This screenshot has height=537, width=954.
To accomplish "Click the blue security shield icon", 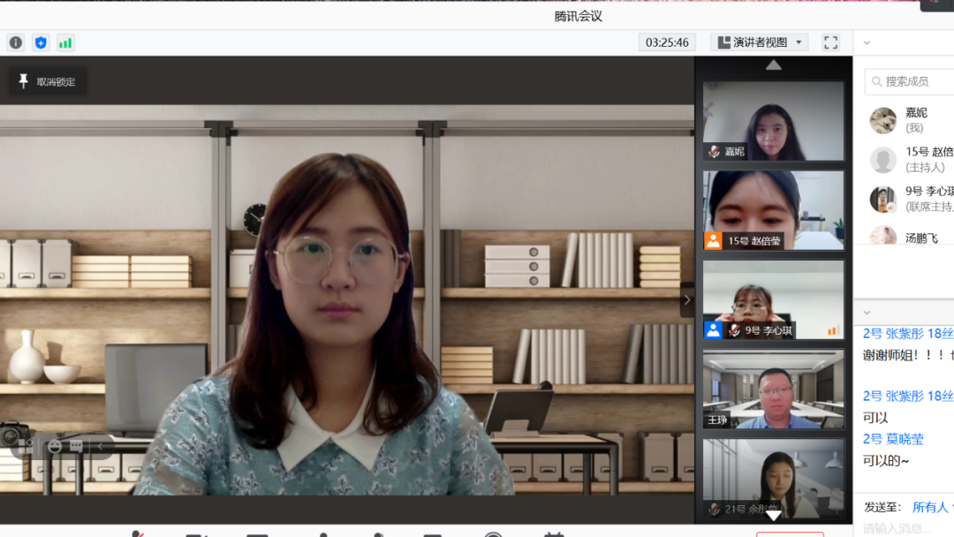I will pos(41,42).
